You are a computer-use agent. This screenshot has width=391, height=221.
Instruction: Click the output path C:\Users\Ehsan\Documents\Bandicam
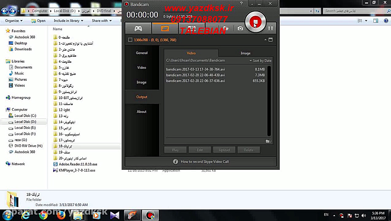[x=195, y=60]
